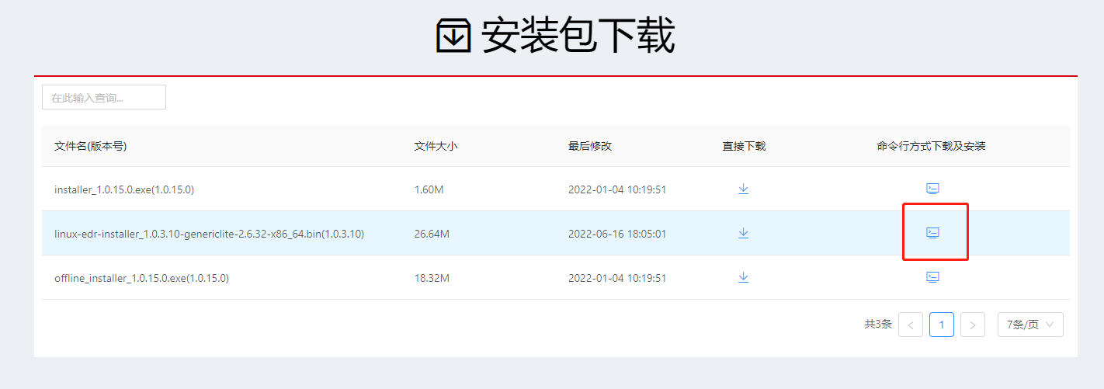
Task: Select page 1 in pagination
Action: click(x=941, y=325)
